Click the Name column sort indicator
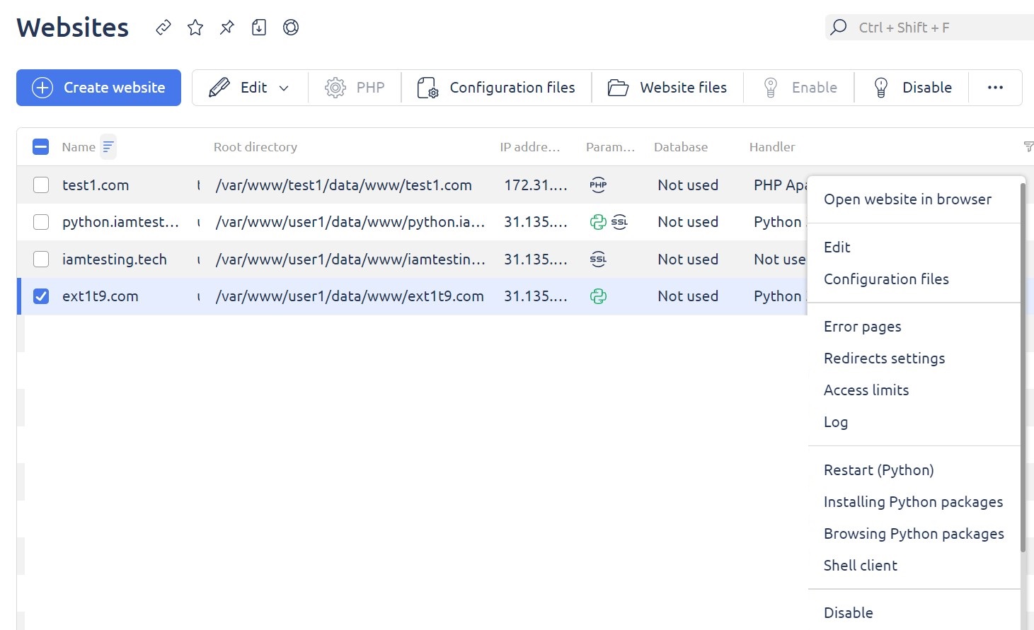 pos(108,147)
